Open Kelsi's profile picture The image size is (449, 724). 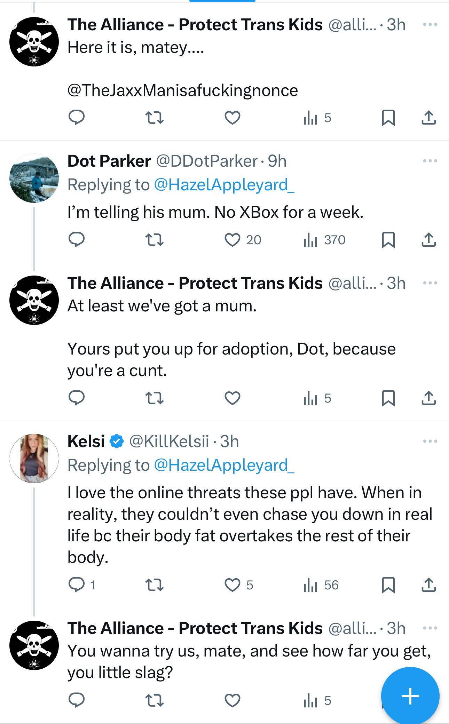pos(34,458)
